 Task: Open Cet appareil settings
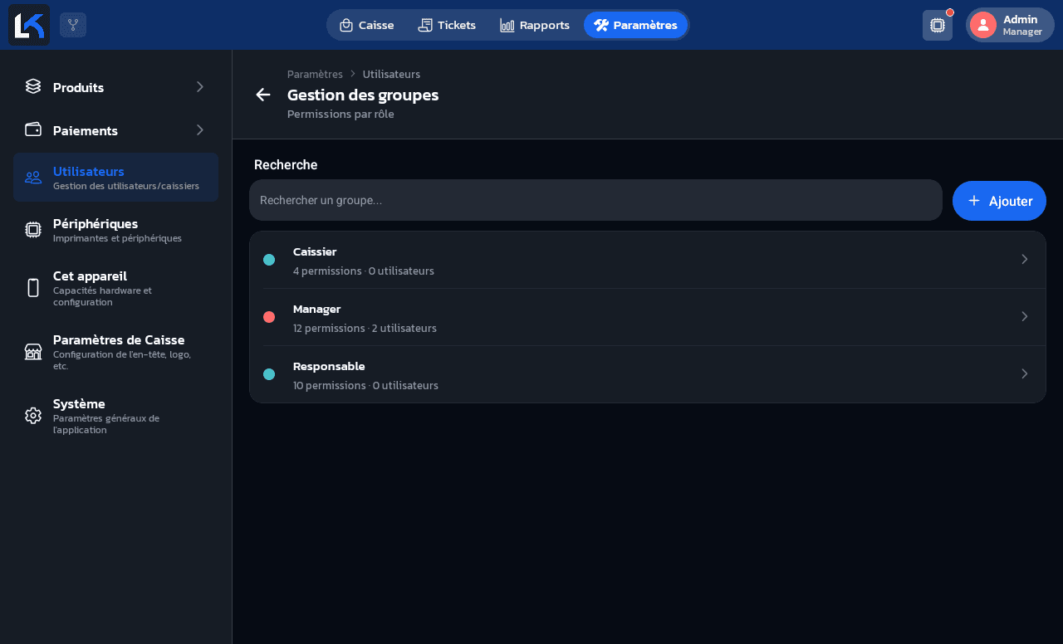(115, 288)
